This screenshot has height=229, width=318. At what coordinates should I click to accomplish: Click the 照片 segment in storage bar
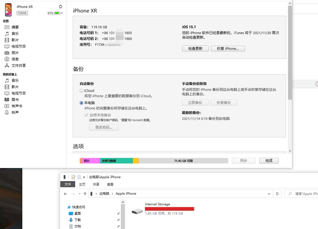[91, 161]
